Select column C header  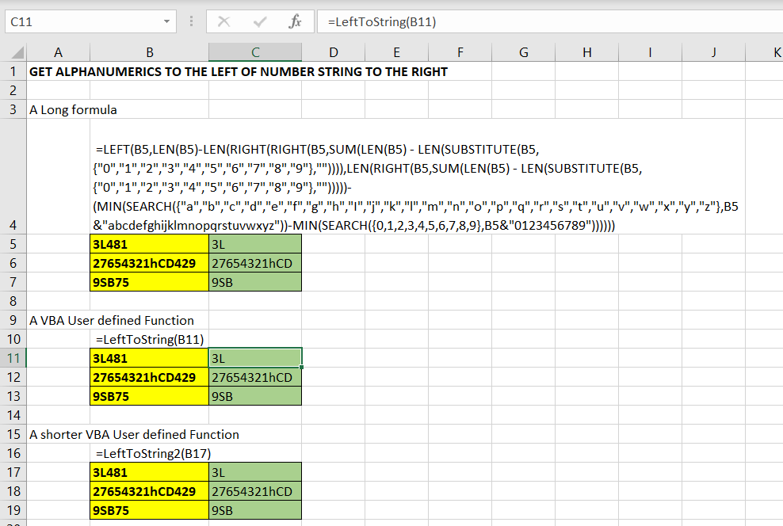pyautogui.click(x=255, y=53)
